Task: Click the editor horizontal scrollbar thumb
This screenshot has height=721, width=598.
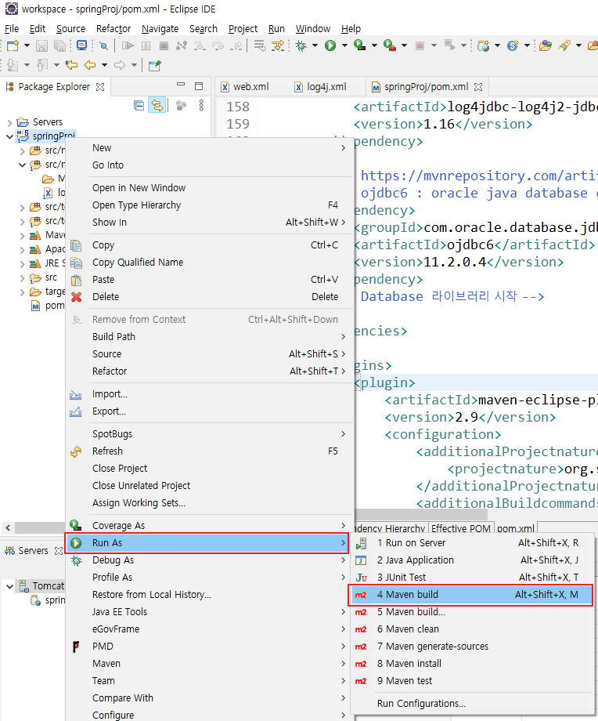Action: click(420, 515)
